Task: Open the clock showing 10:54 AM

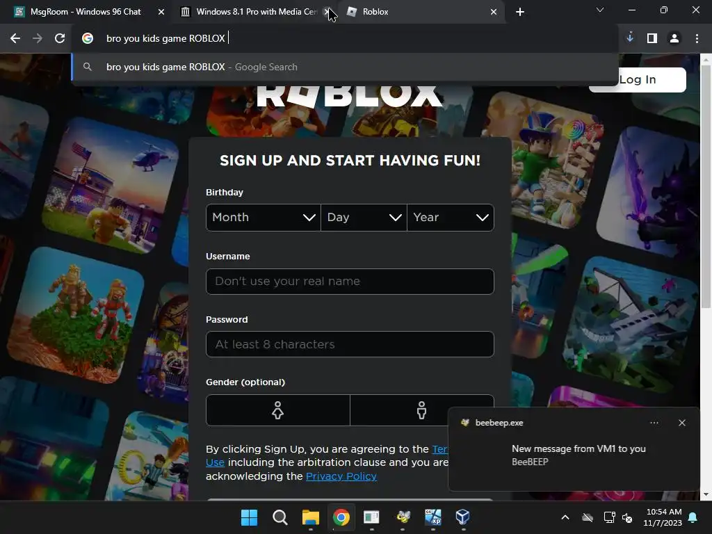Action: coord(663,517)
